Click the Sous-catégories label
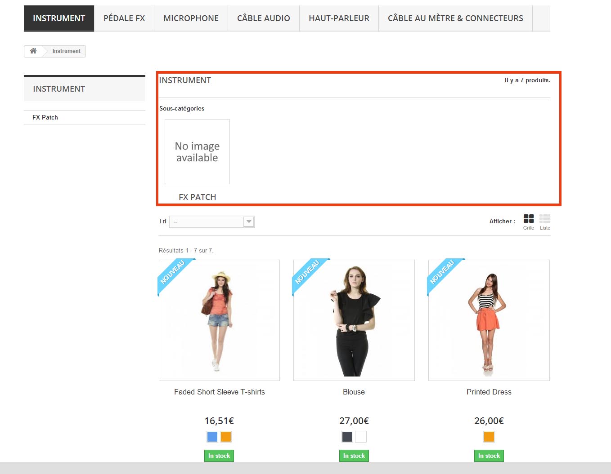Image resolution: width=611 pixels, height=474 pixels. pos(182,108)
